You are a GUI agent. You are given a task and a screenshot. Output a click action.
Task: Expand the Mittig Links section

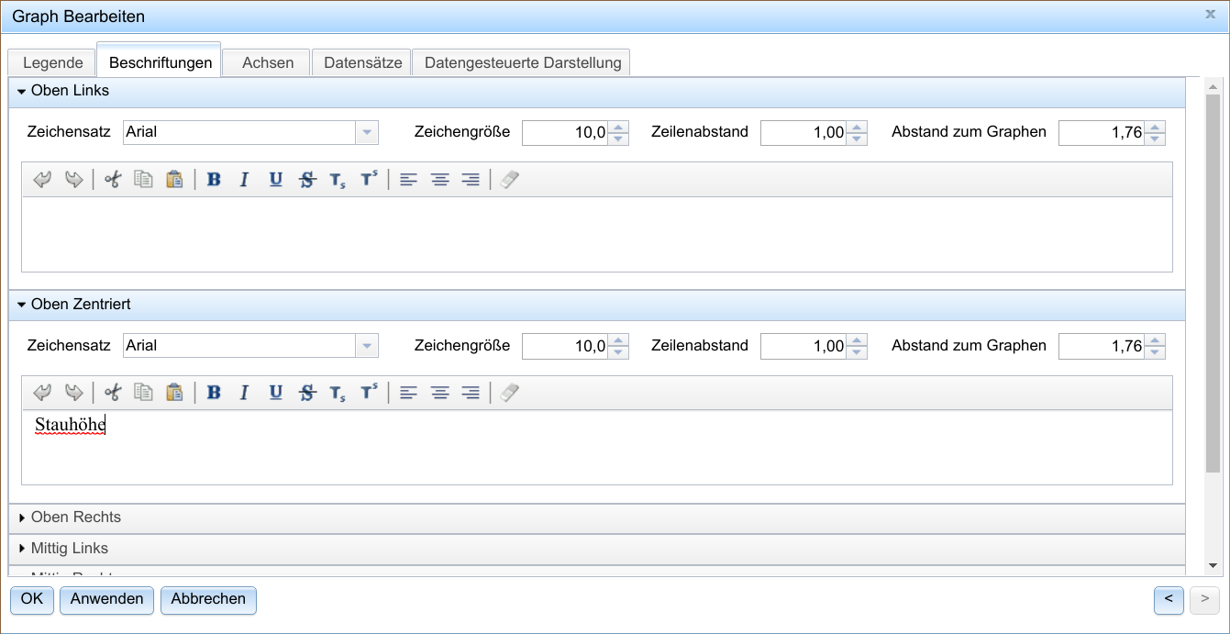click(70, 549)
